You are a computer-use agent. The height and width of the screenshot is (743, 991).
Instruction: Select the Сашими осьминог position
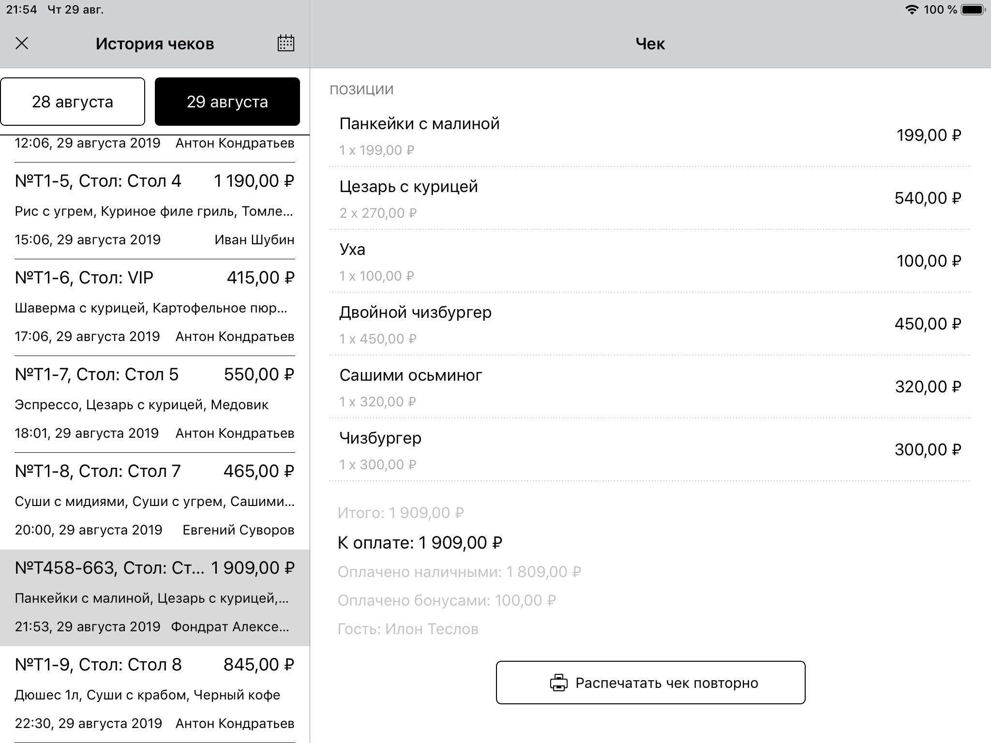(x=650, y=387)
